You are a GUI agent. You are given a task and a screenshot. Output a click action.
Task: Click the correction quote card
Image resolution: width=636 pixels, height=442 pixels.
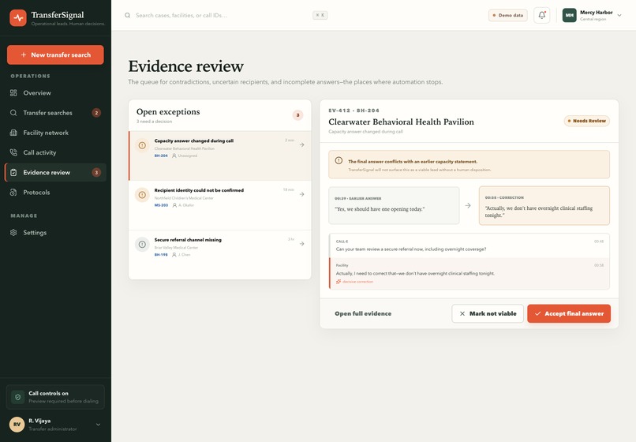pyautogui.click(x=544, y=205)
